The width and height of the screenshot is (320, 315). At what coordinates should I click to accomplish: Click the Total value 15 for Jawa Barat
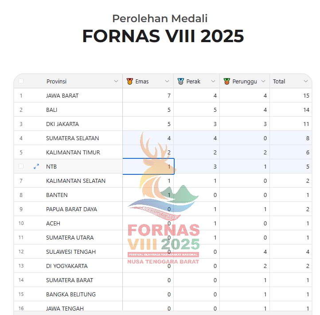click(306, 95)
